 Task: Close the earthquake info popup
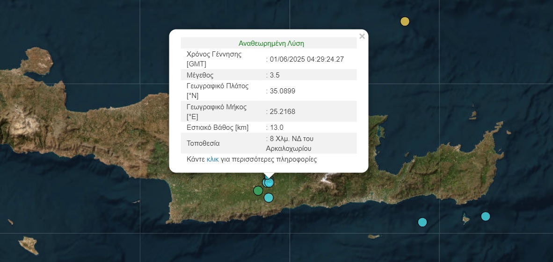tap(362, 36)
